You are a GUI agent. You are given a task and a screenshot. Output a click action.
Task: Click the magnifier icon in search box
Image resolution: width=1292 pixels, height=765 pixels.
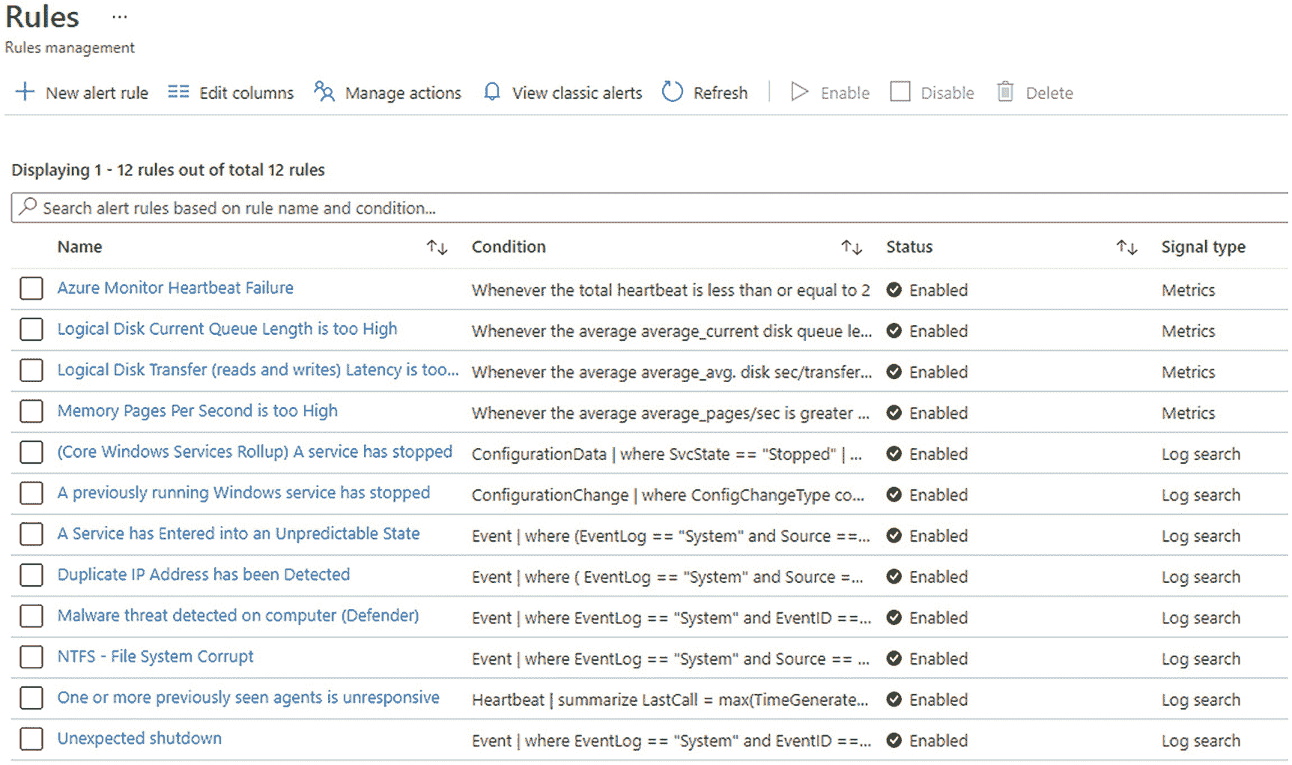28,207
